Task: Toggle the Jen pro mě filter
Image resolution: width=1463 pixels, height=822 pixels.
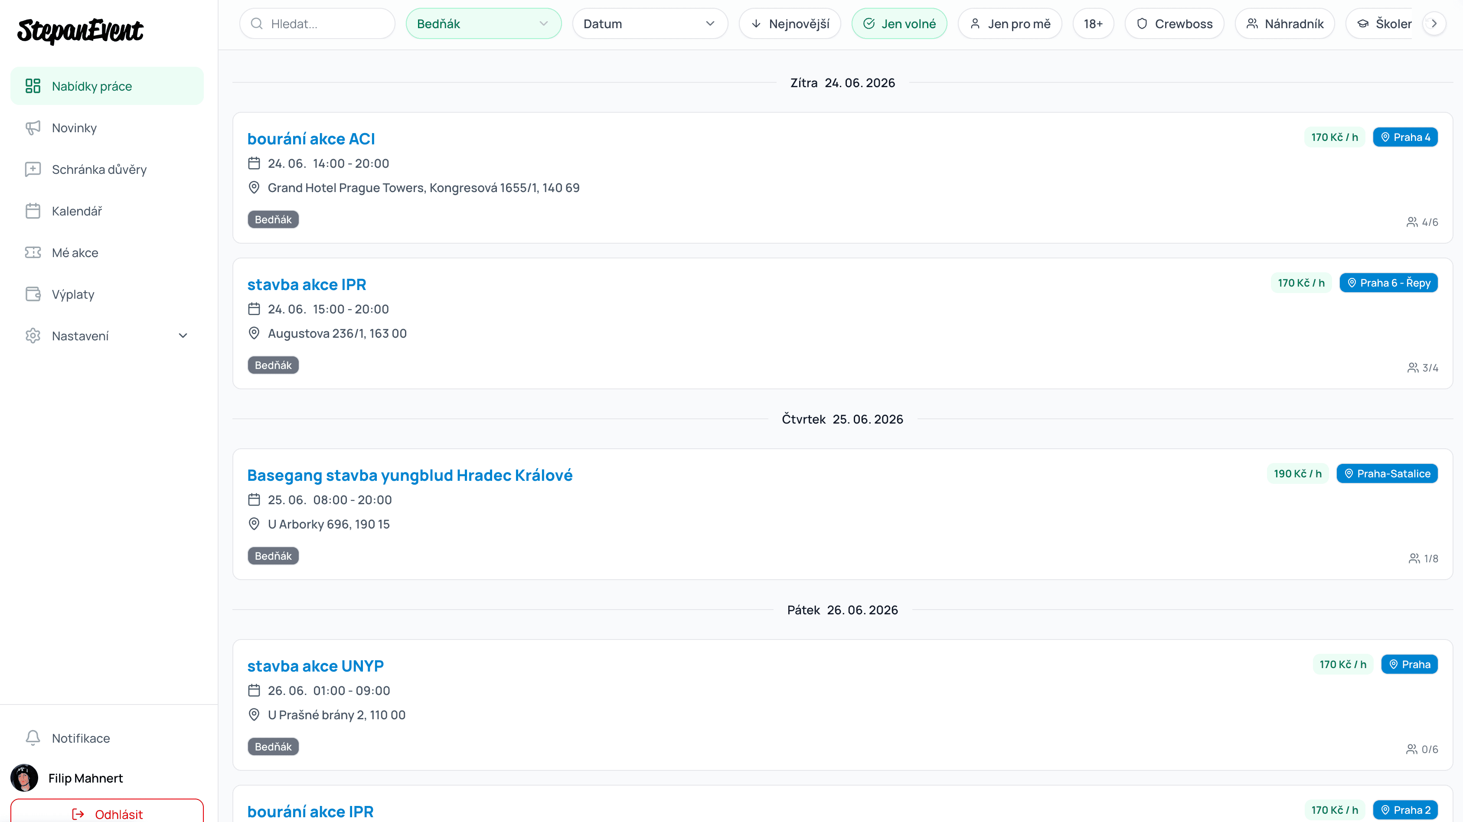Action: coord(1010,24)
